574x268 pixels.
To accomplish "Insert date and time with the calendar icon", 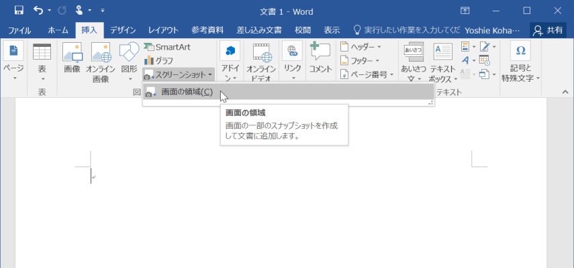I will (484, 60).
